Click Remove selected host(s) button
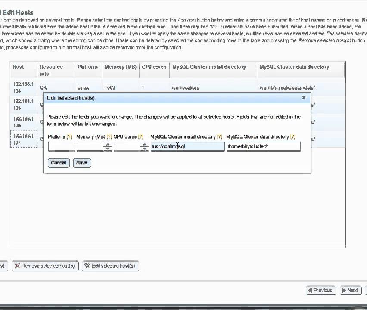 [45, 266]
